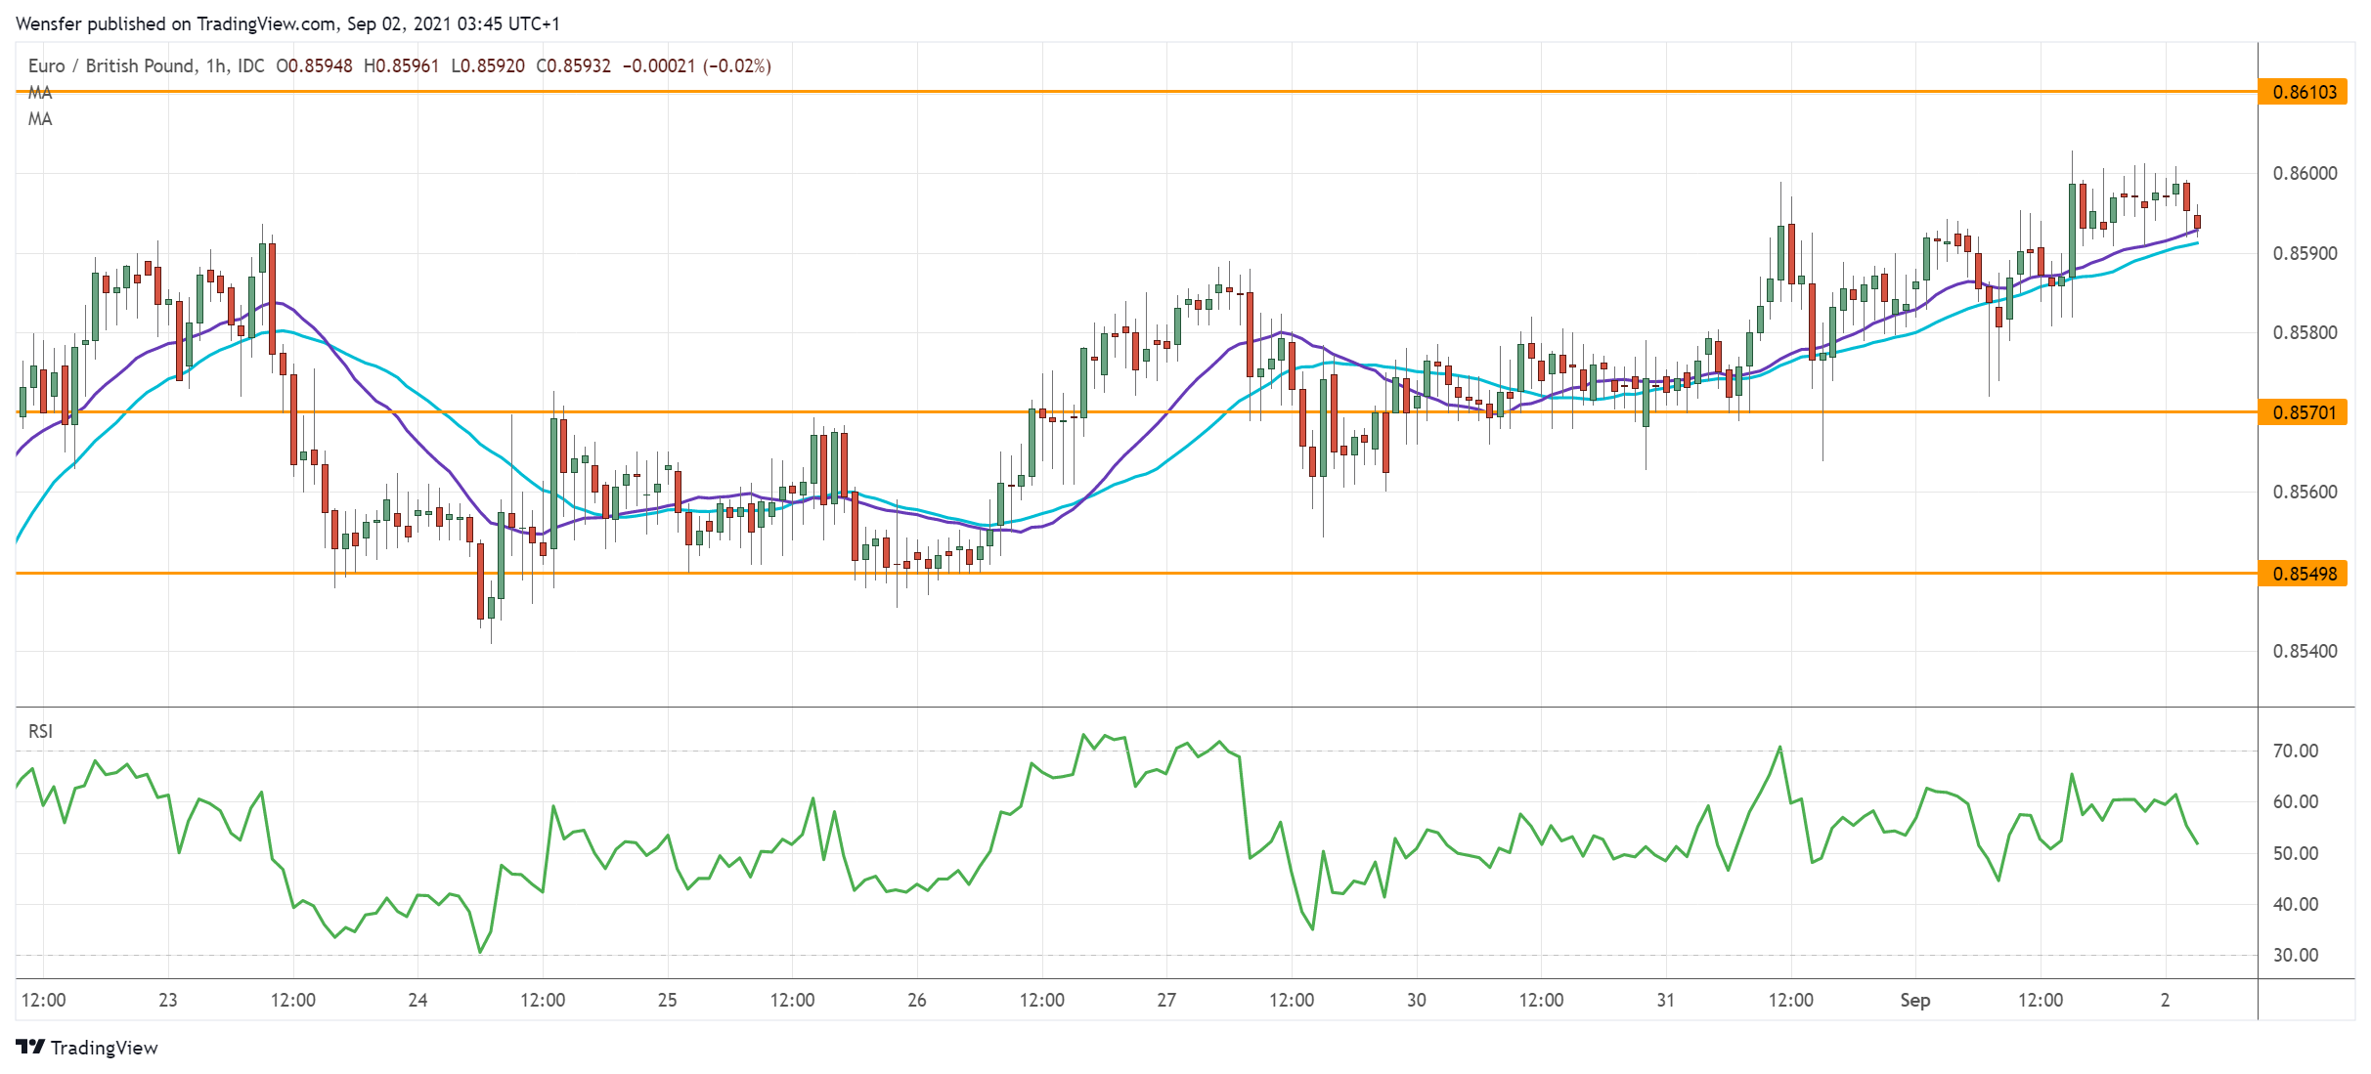Click the closing price C0.85932 readout

tap(573, 65)
